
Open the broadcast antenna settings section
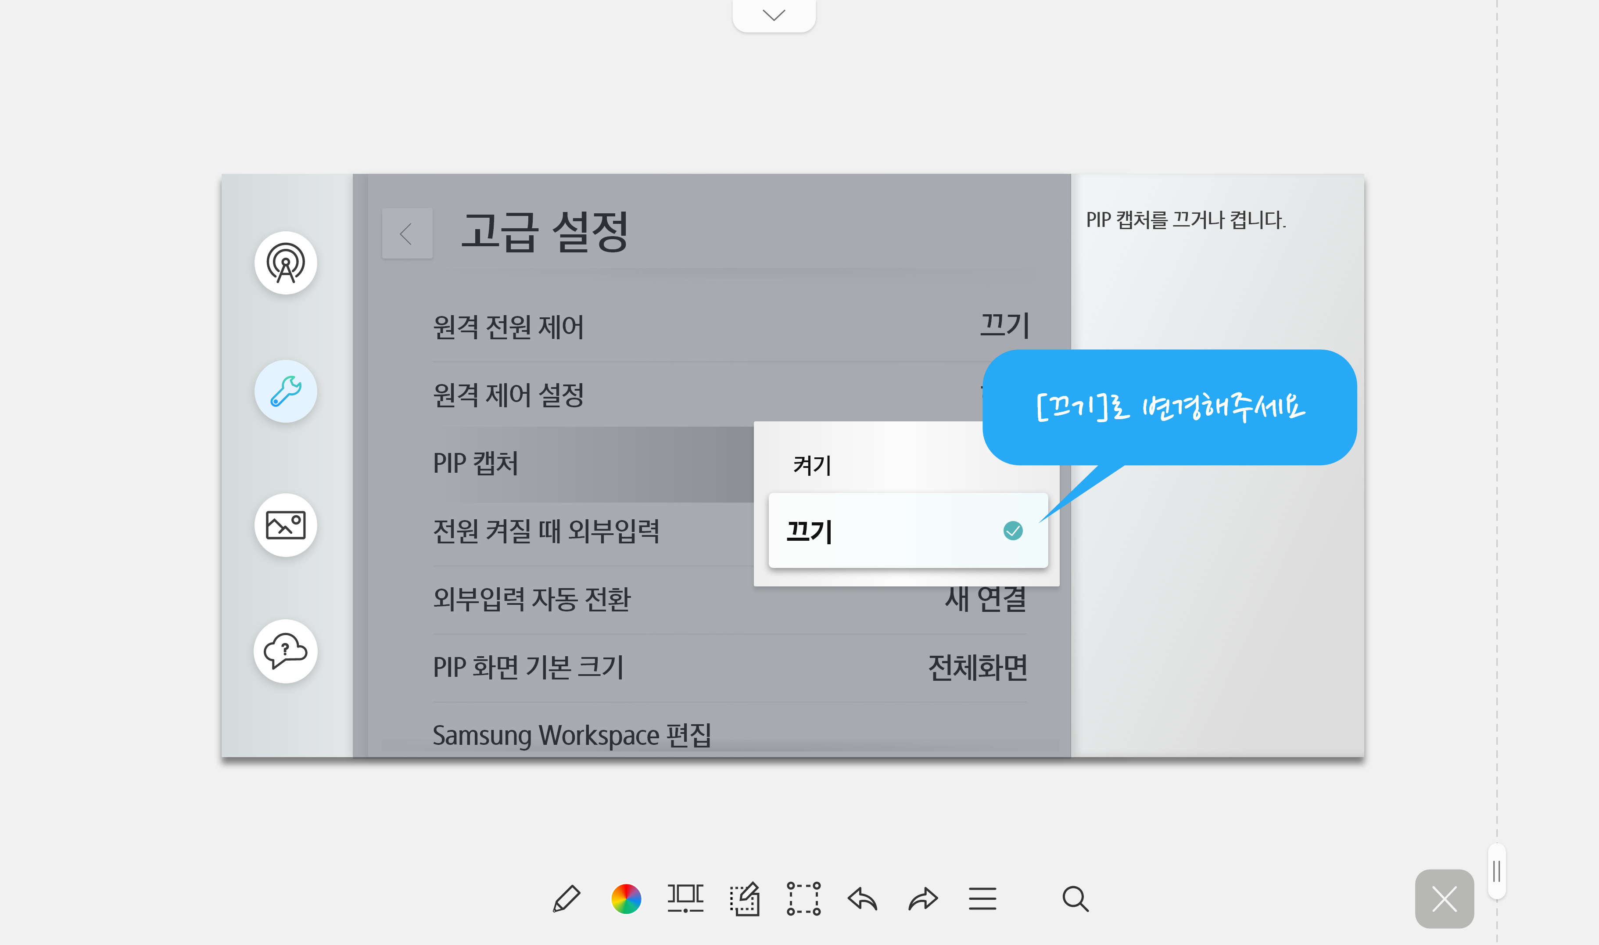[x=286, y=263]
